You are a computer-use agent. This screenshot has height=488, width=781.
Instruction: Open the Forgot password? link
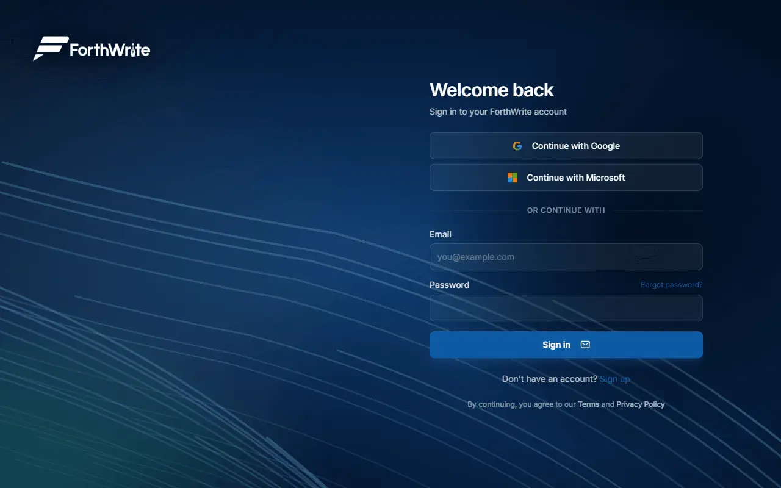pos(672,285)
